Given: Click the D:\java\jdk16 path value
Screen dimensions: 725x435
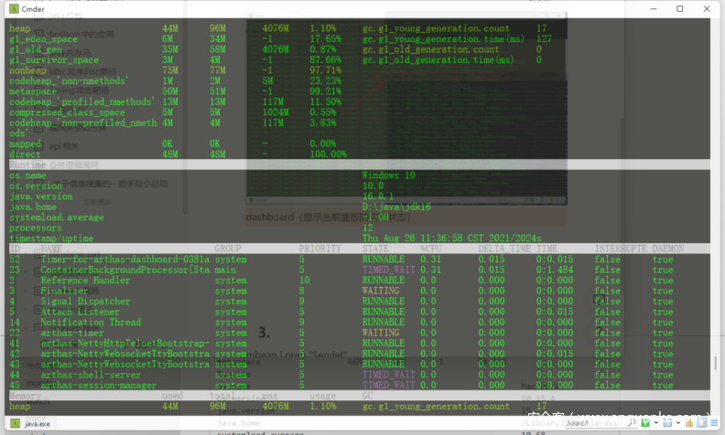Looking at the screenshot, I should [396, 207].
